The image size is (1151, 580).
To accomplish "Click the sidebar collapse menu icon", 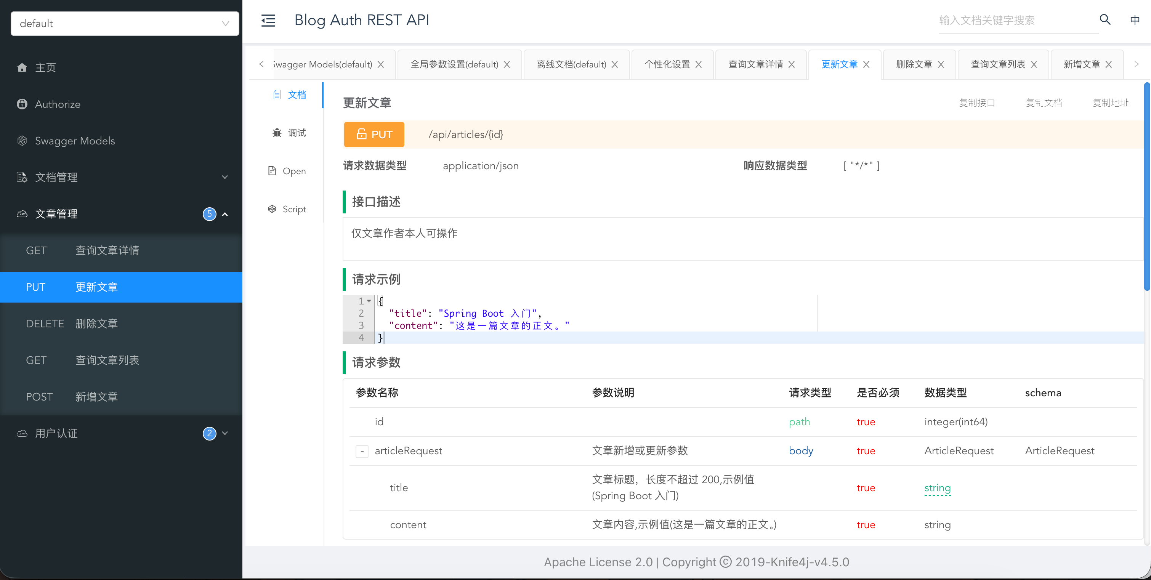I will coord(268,21).
